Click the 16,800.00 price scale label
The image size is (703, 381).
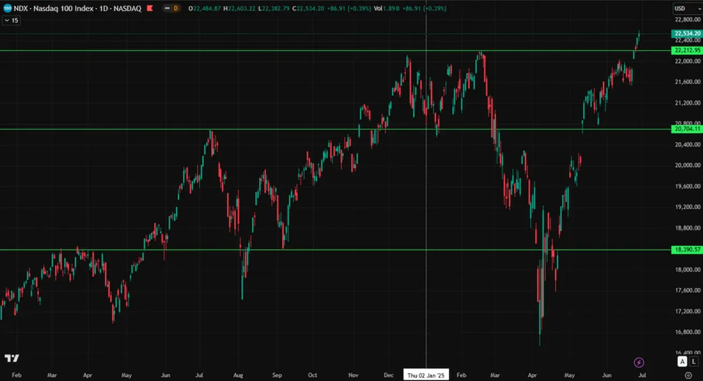point(687,332)
